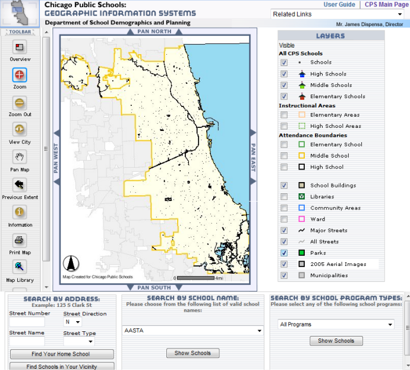410x370 pixels.
Task: Activate the Pan Map hand tool
Action: coord(20,157)
